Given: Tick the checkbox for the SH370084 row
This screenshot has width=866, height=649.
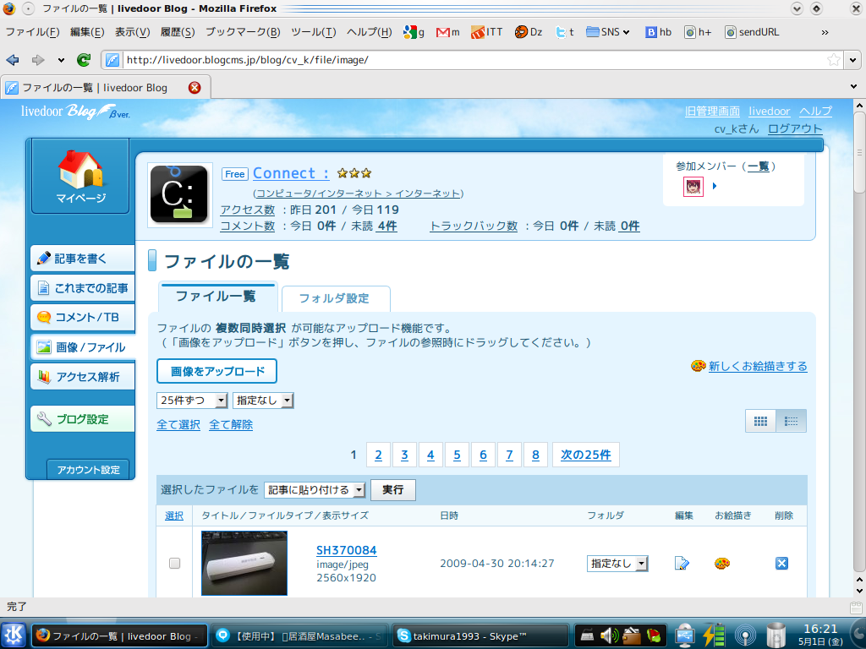Looking at the screenshot, I should pyautogui.click(x=174, y=563).
